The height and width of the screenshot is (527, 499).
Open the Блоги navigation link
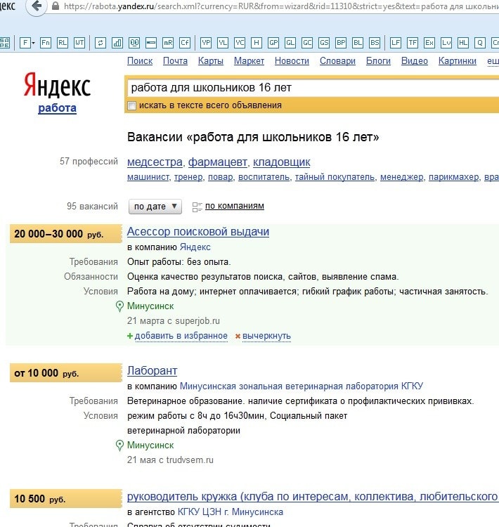378,61
